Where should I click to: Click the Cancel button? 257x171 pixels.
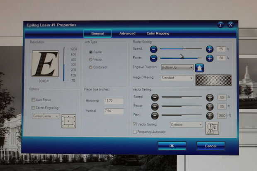click(x=211, y=146)
